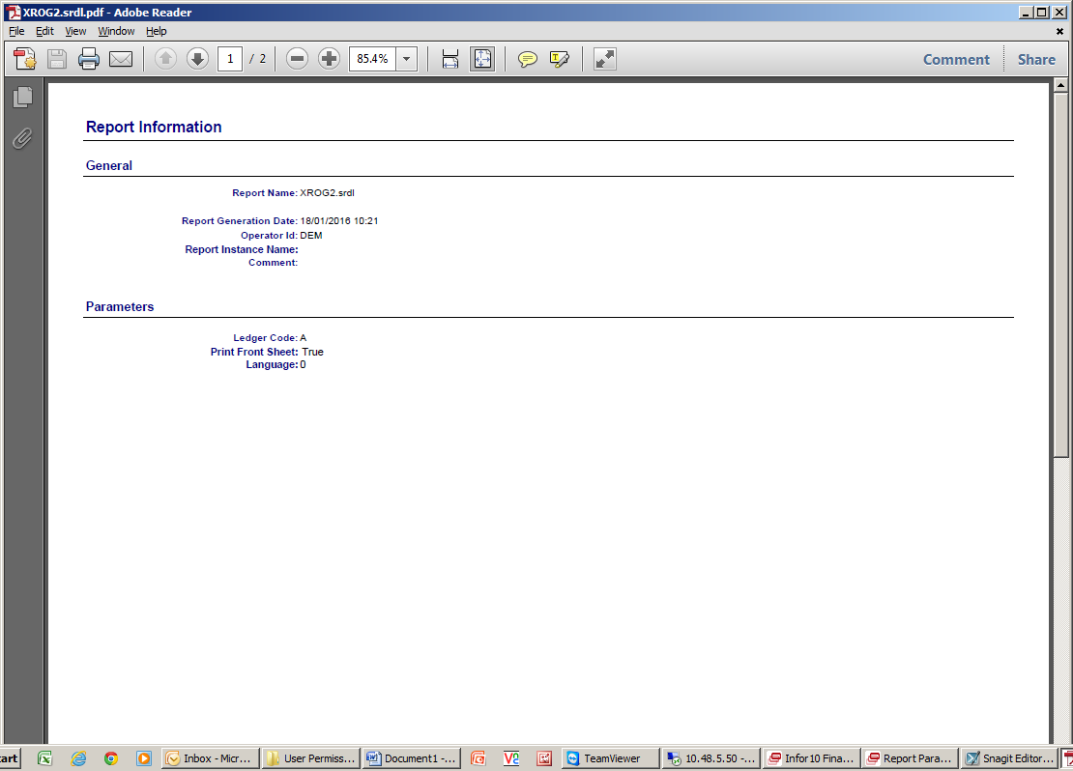1073x771 pixels.
Task: Switch to User Permissions folder taskbar button
Action: coord(310,758)
